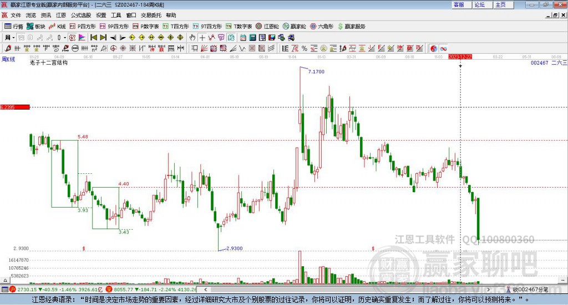Open the 赢家轮 wheel tool
This screenshot has width=568, height=305.
294,27
